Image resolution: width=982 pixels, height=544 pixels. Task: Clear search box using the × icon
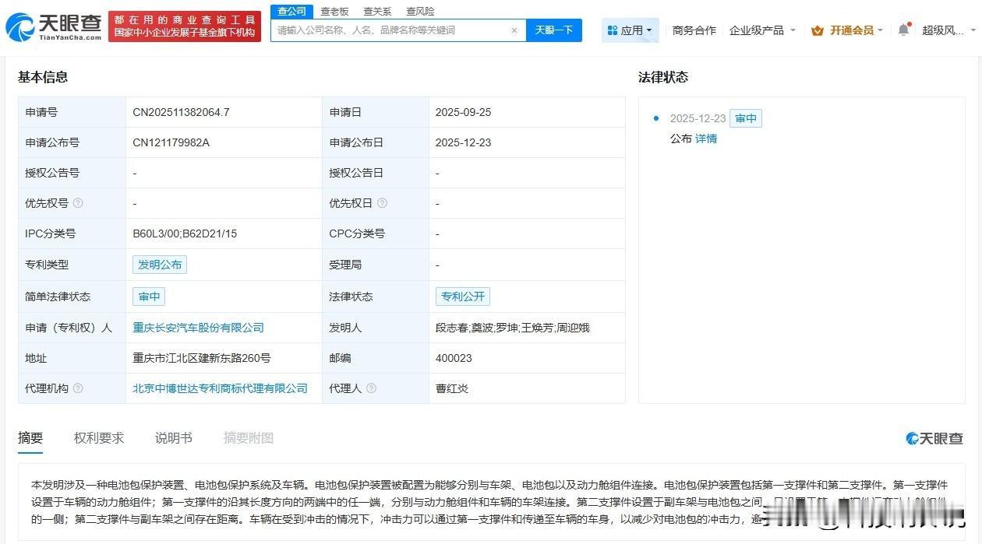click(514, 30)
